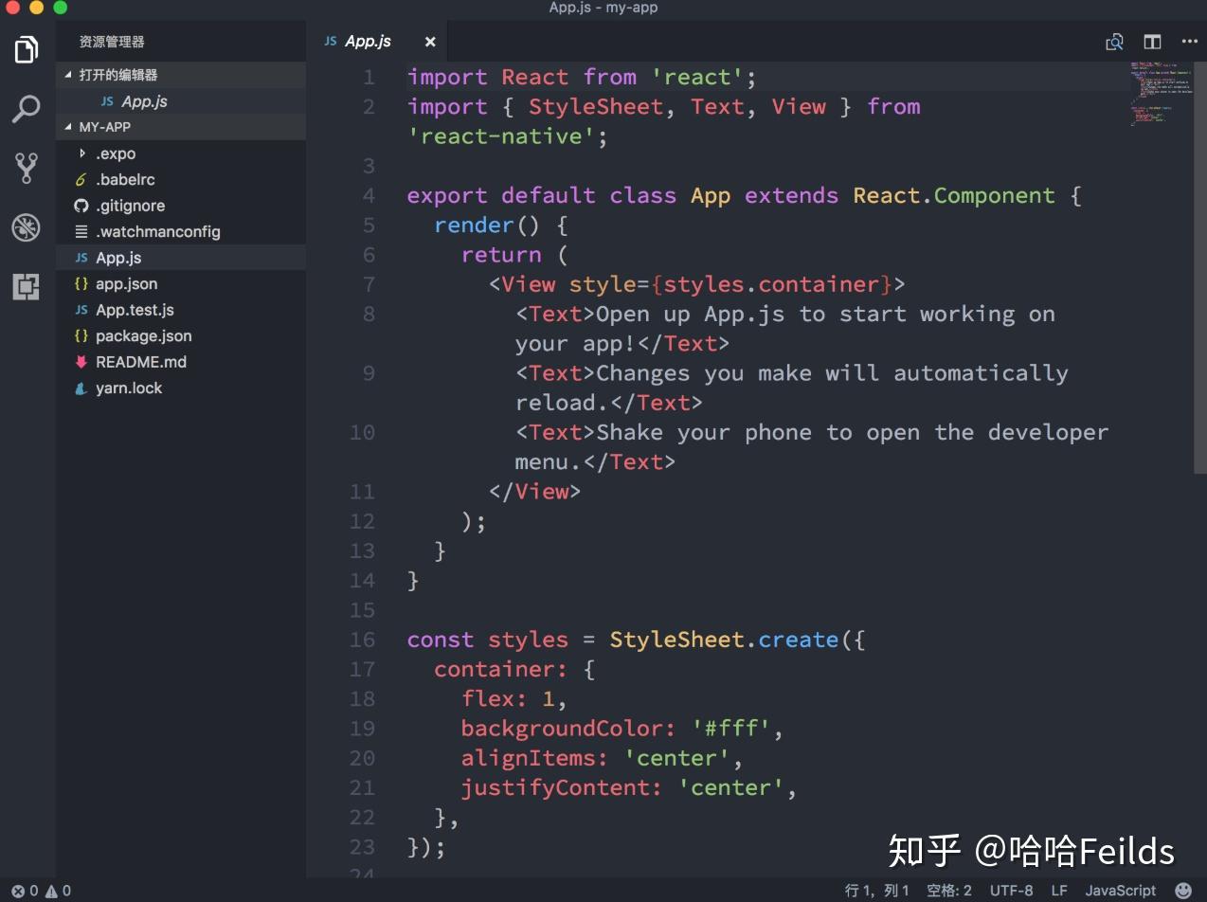Select the App.js editor tab
Image resolution: width=1207 pixels, height=902 pixels.
[x=368, y=41]
